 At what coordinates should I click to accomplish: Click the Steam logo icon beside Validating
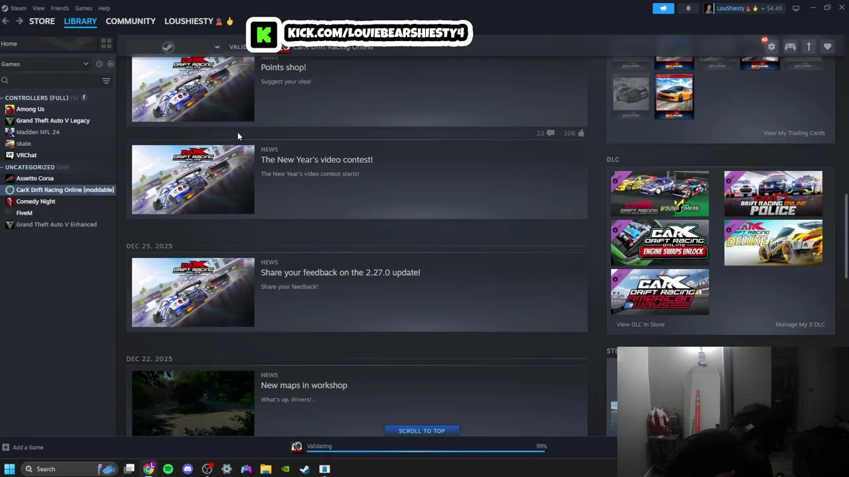tap(168, 47)
